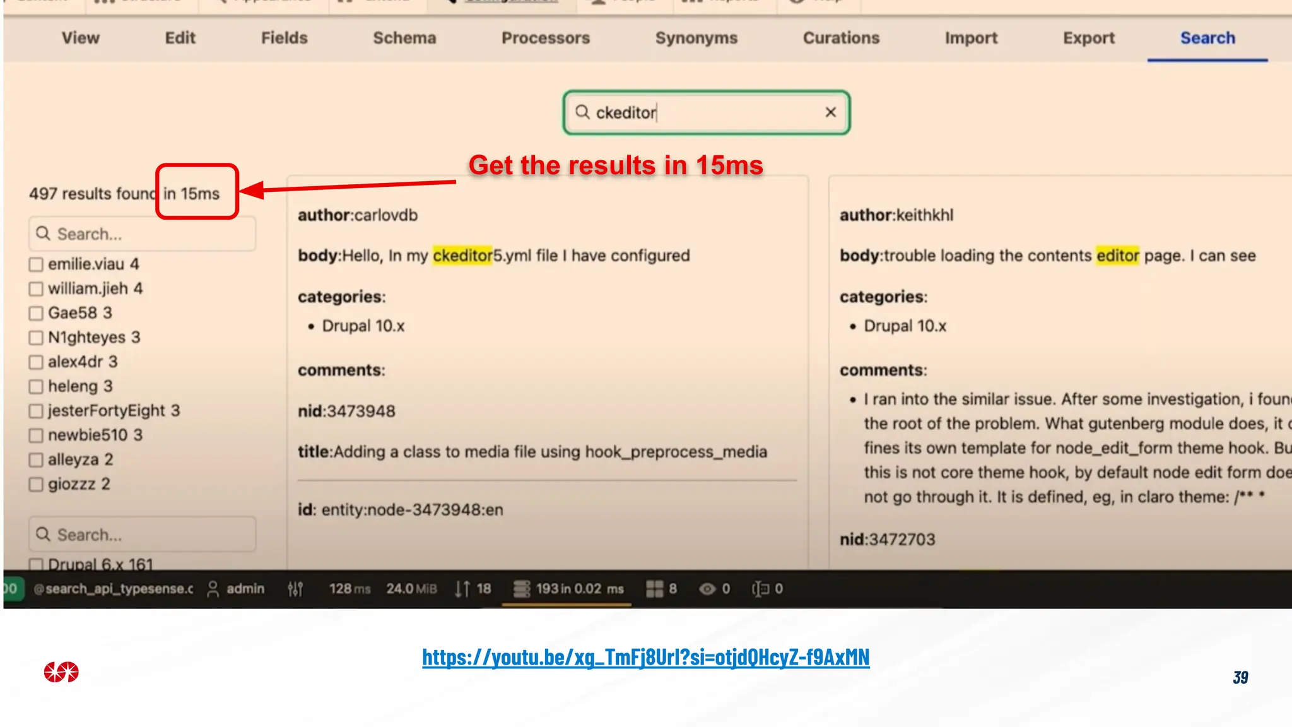Viewport: 1292px width, 727px height.
Task: Enable the N1ghteyes author filter
Action: point(36,338)
